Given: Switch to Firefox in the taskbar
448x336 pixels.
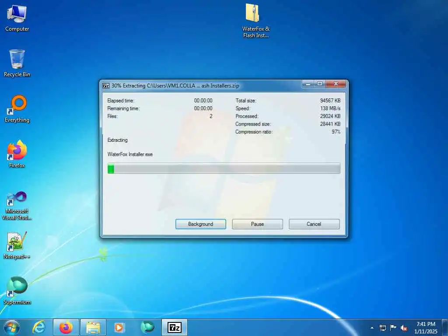Looking at the screenshot, I should coord(66,327).
